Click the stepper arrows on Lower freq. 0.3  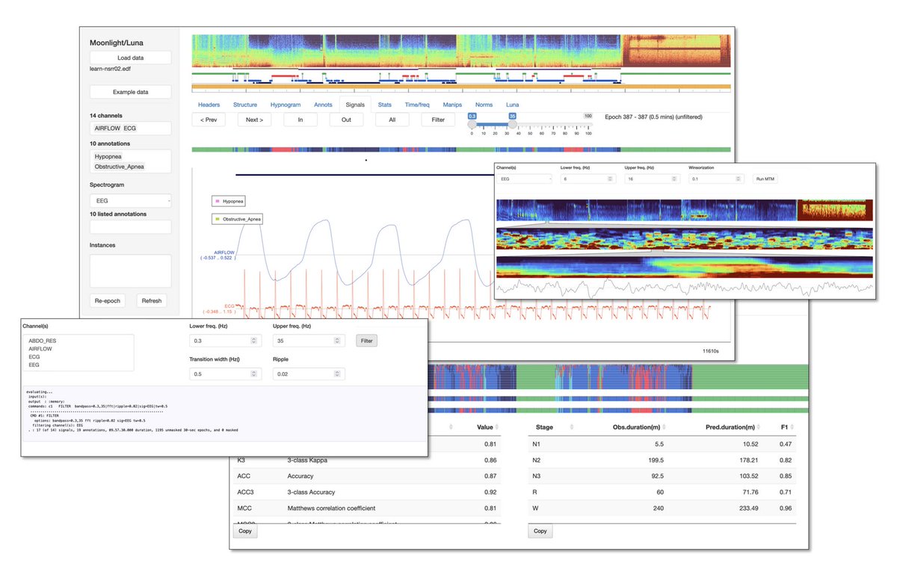coord(254,341)
